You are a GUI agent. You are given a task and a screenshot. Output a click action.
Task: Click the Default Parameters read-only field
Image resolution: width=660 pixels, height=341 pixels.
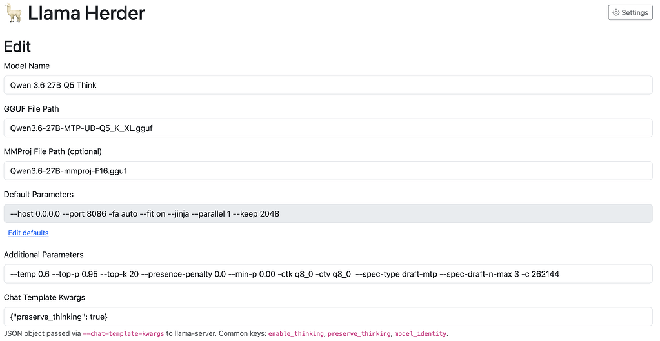coord(328,214)
